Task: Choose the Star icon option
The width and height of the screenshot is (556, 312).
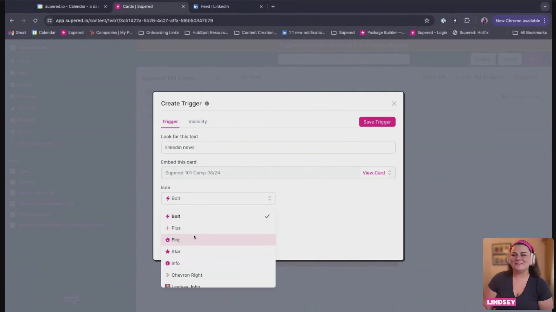Action: (218, 252)
